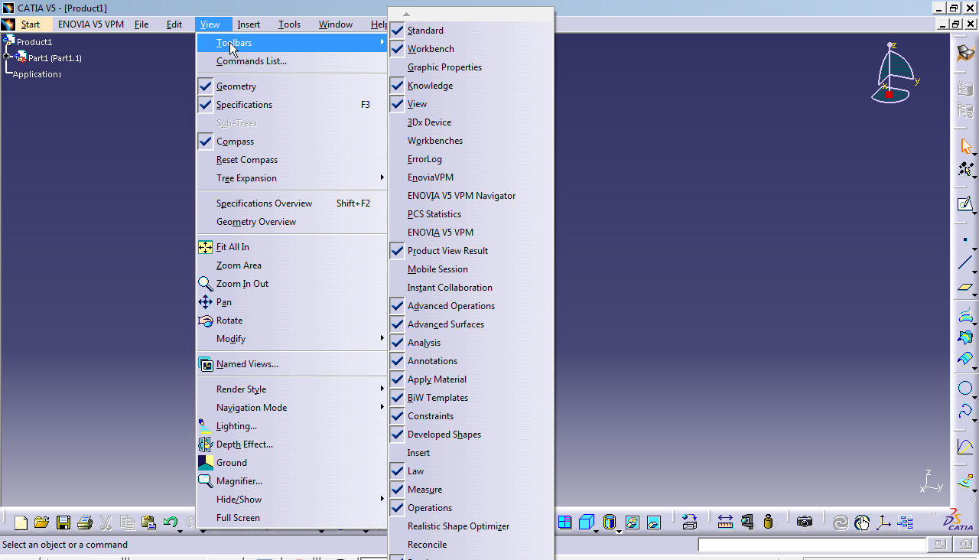The image size is (979, 560).
Task: Click the Print icon in bottom toolbar
Action: [x=85, y=523]
